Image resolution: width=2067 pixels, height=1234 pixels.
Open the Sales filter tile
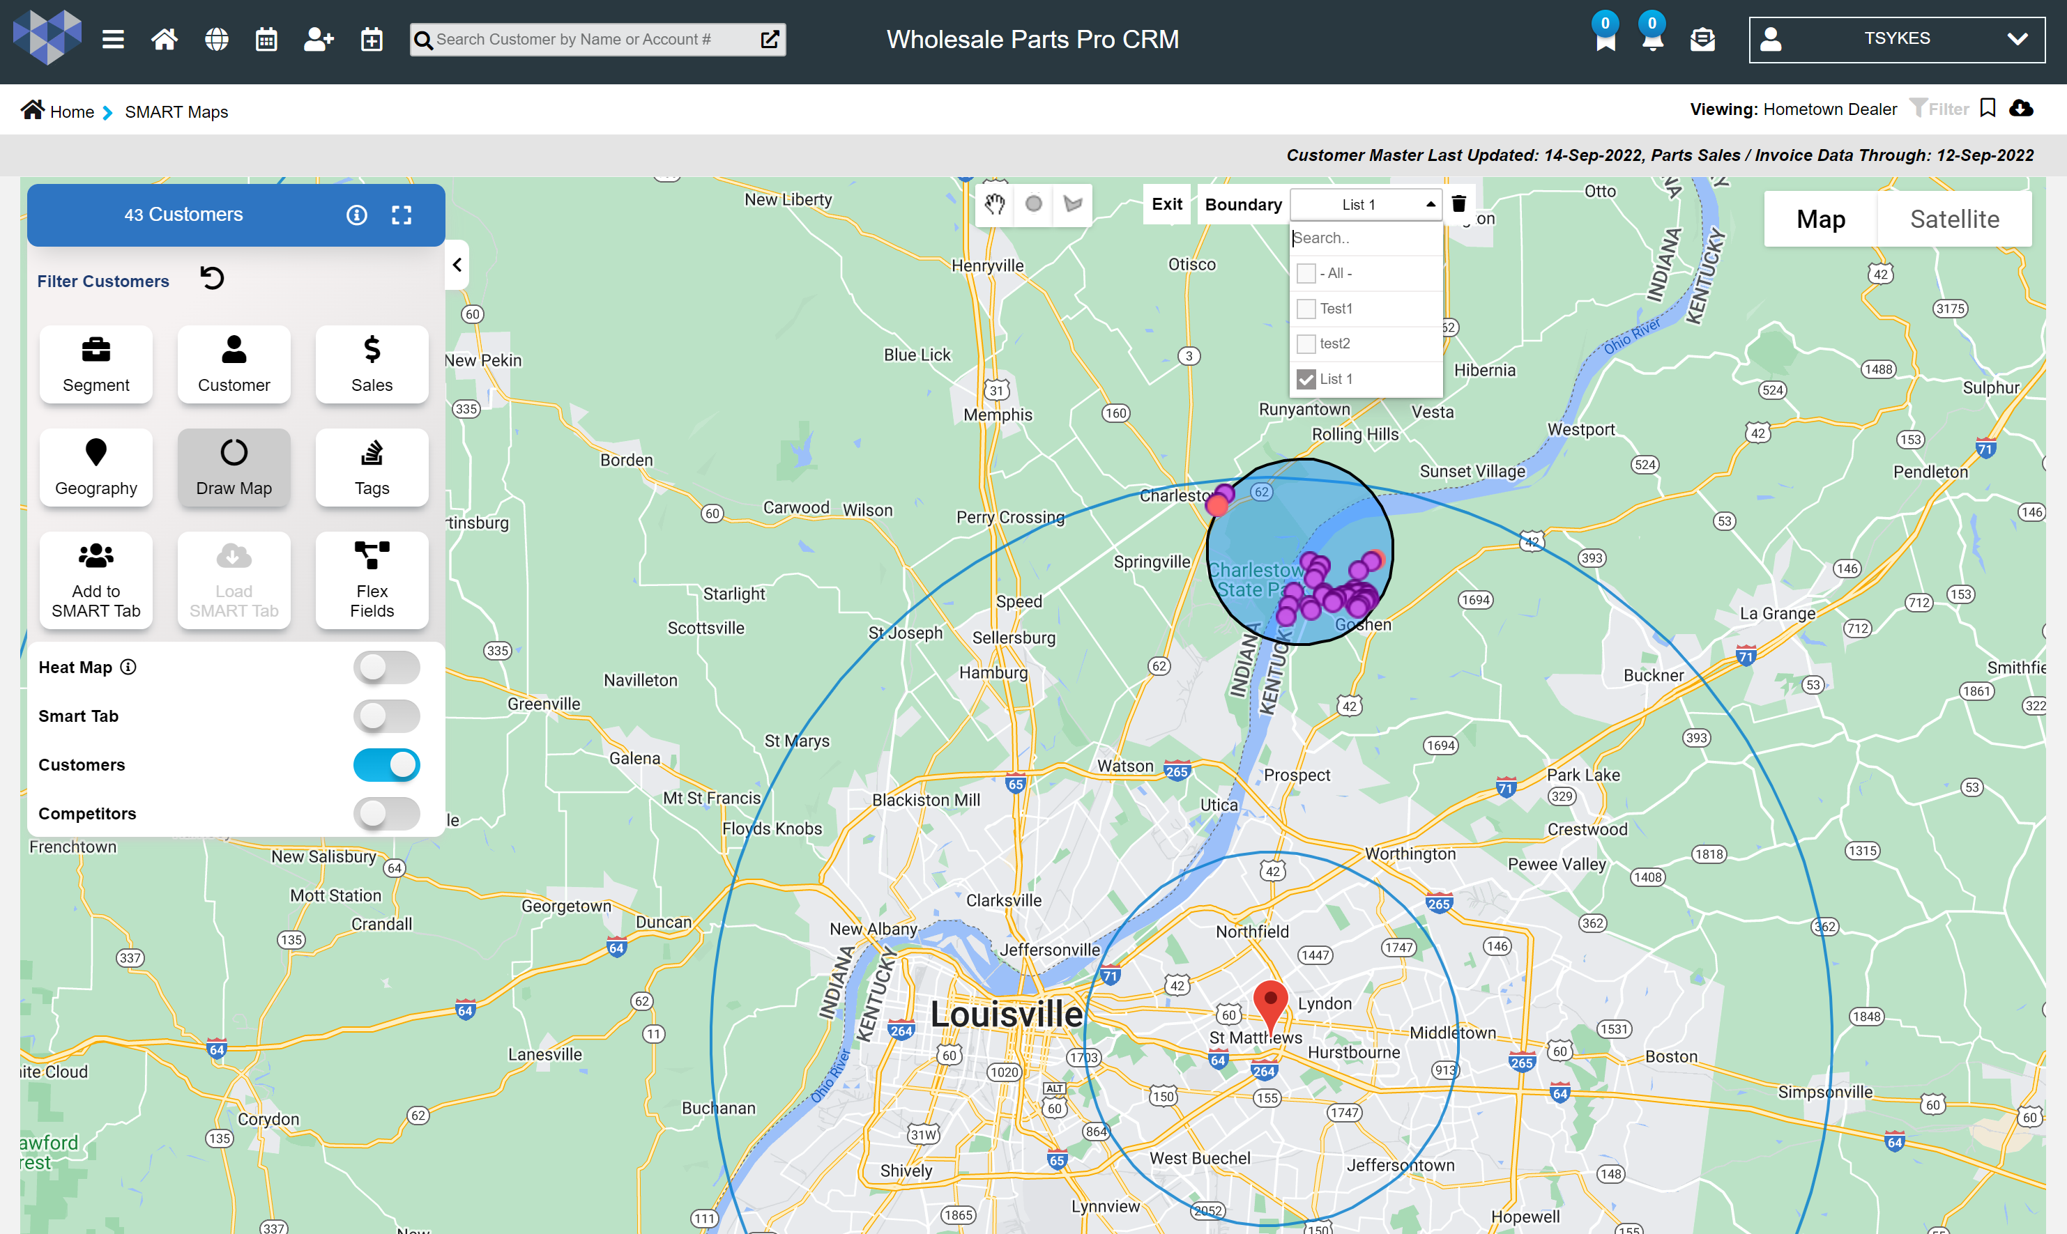click(x=372, y=364)
